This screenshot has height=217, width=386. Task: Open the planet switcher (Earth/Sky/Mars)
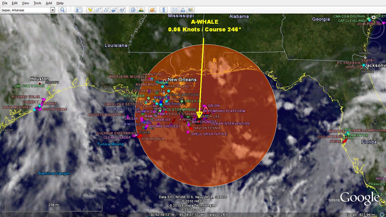click(152, 10)
